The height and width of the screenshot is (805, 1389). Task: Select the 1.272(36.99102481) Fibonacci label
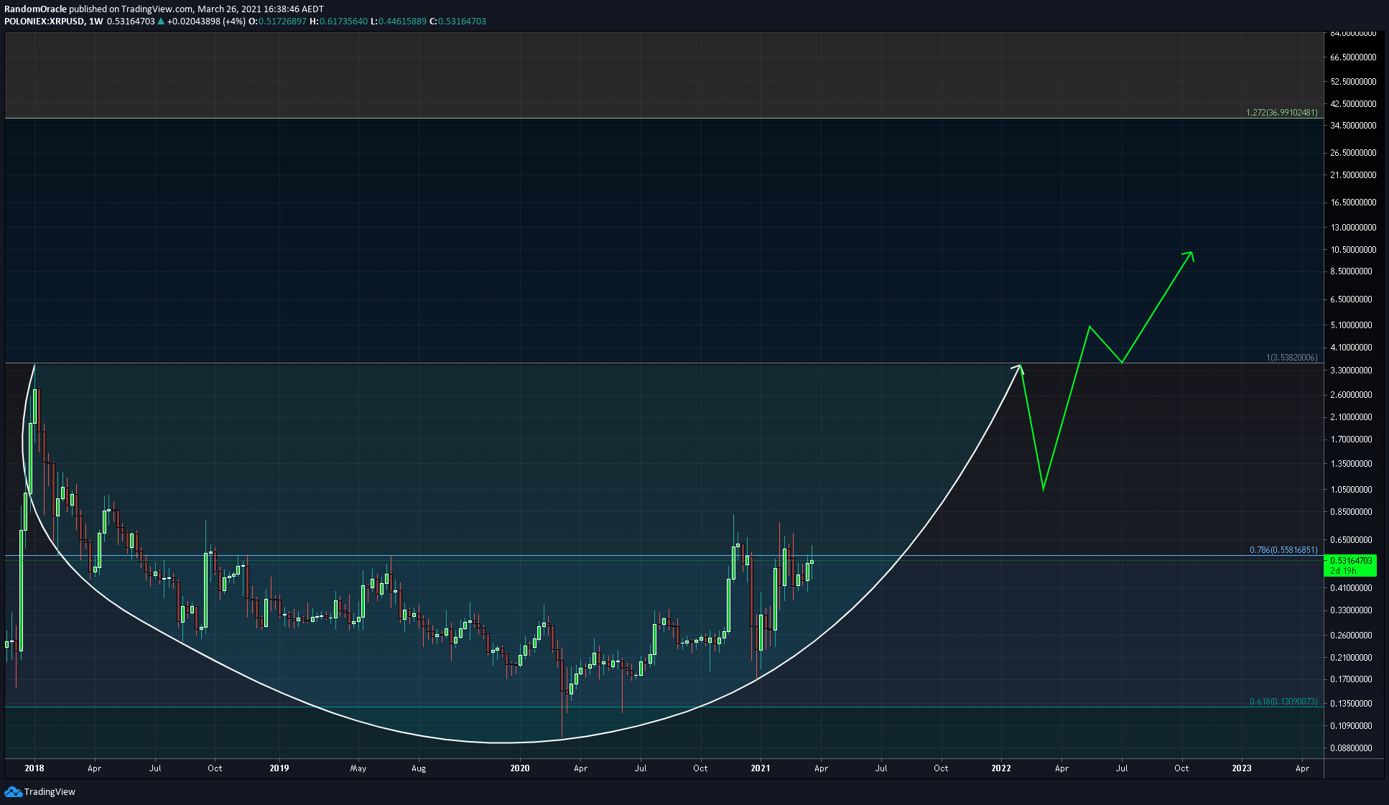pos(1282,113)
